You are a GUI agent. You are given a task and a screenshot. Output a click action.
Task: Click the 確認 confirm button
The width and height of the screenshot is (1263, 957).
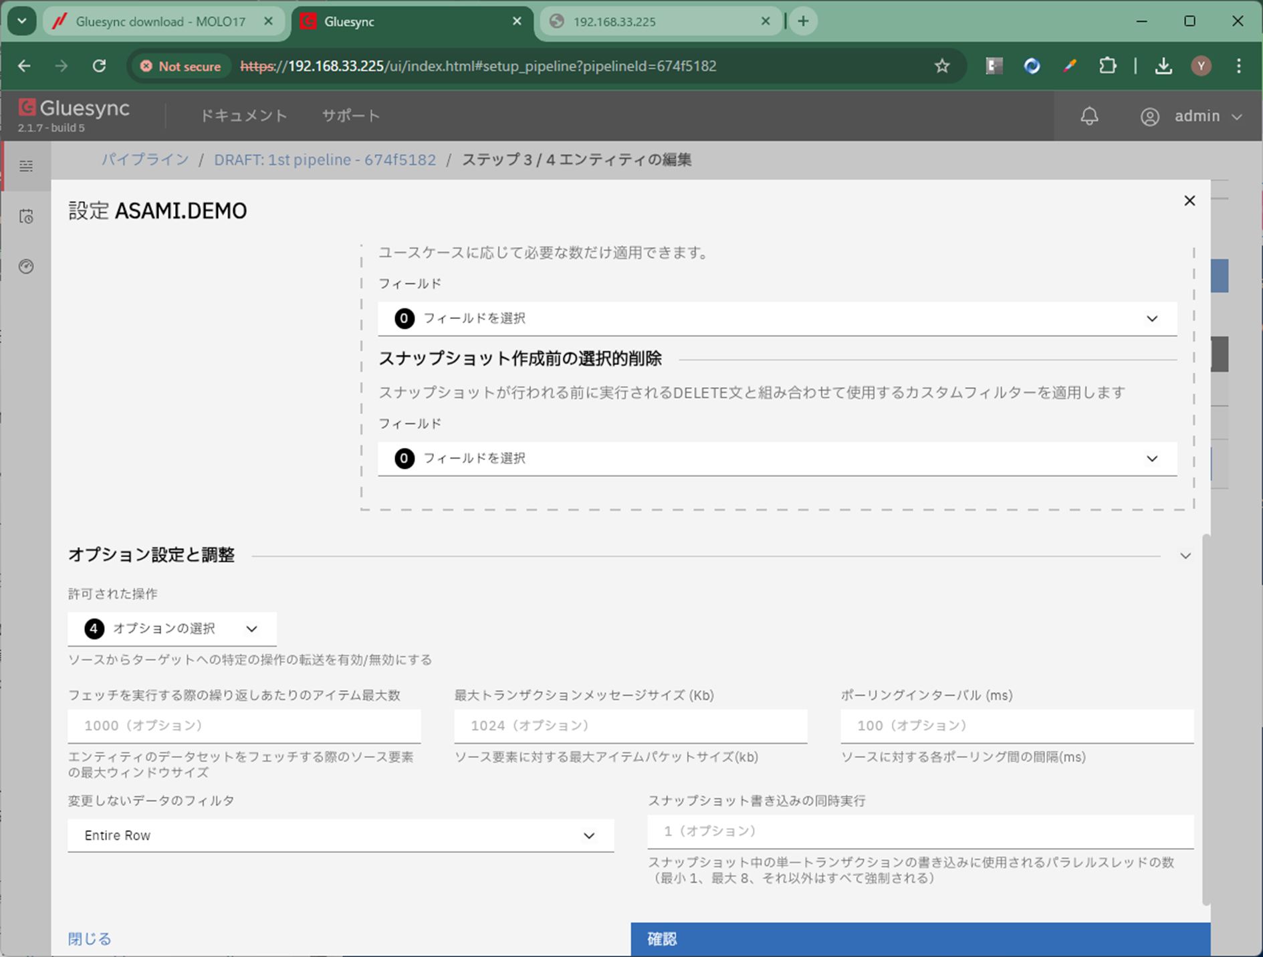pyautogui.click(x=920, y=939)
